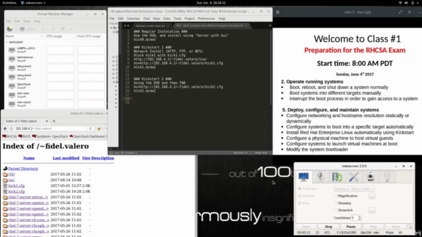The image size is (422, 237).
Task: Switch to kickstart script class.txt tab
Action: tap(150, 26)
